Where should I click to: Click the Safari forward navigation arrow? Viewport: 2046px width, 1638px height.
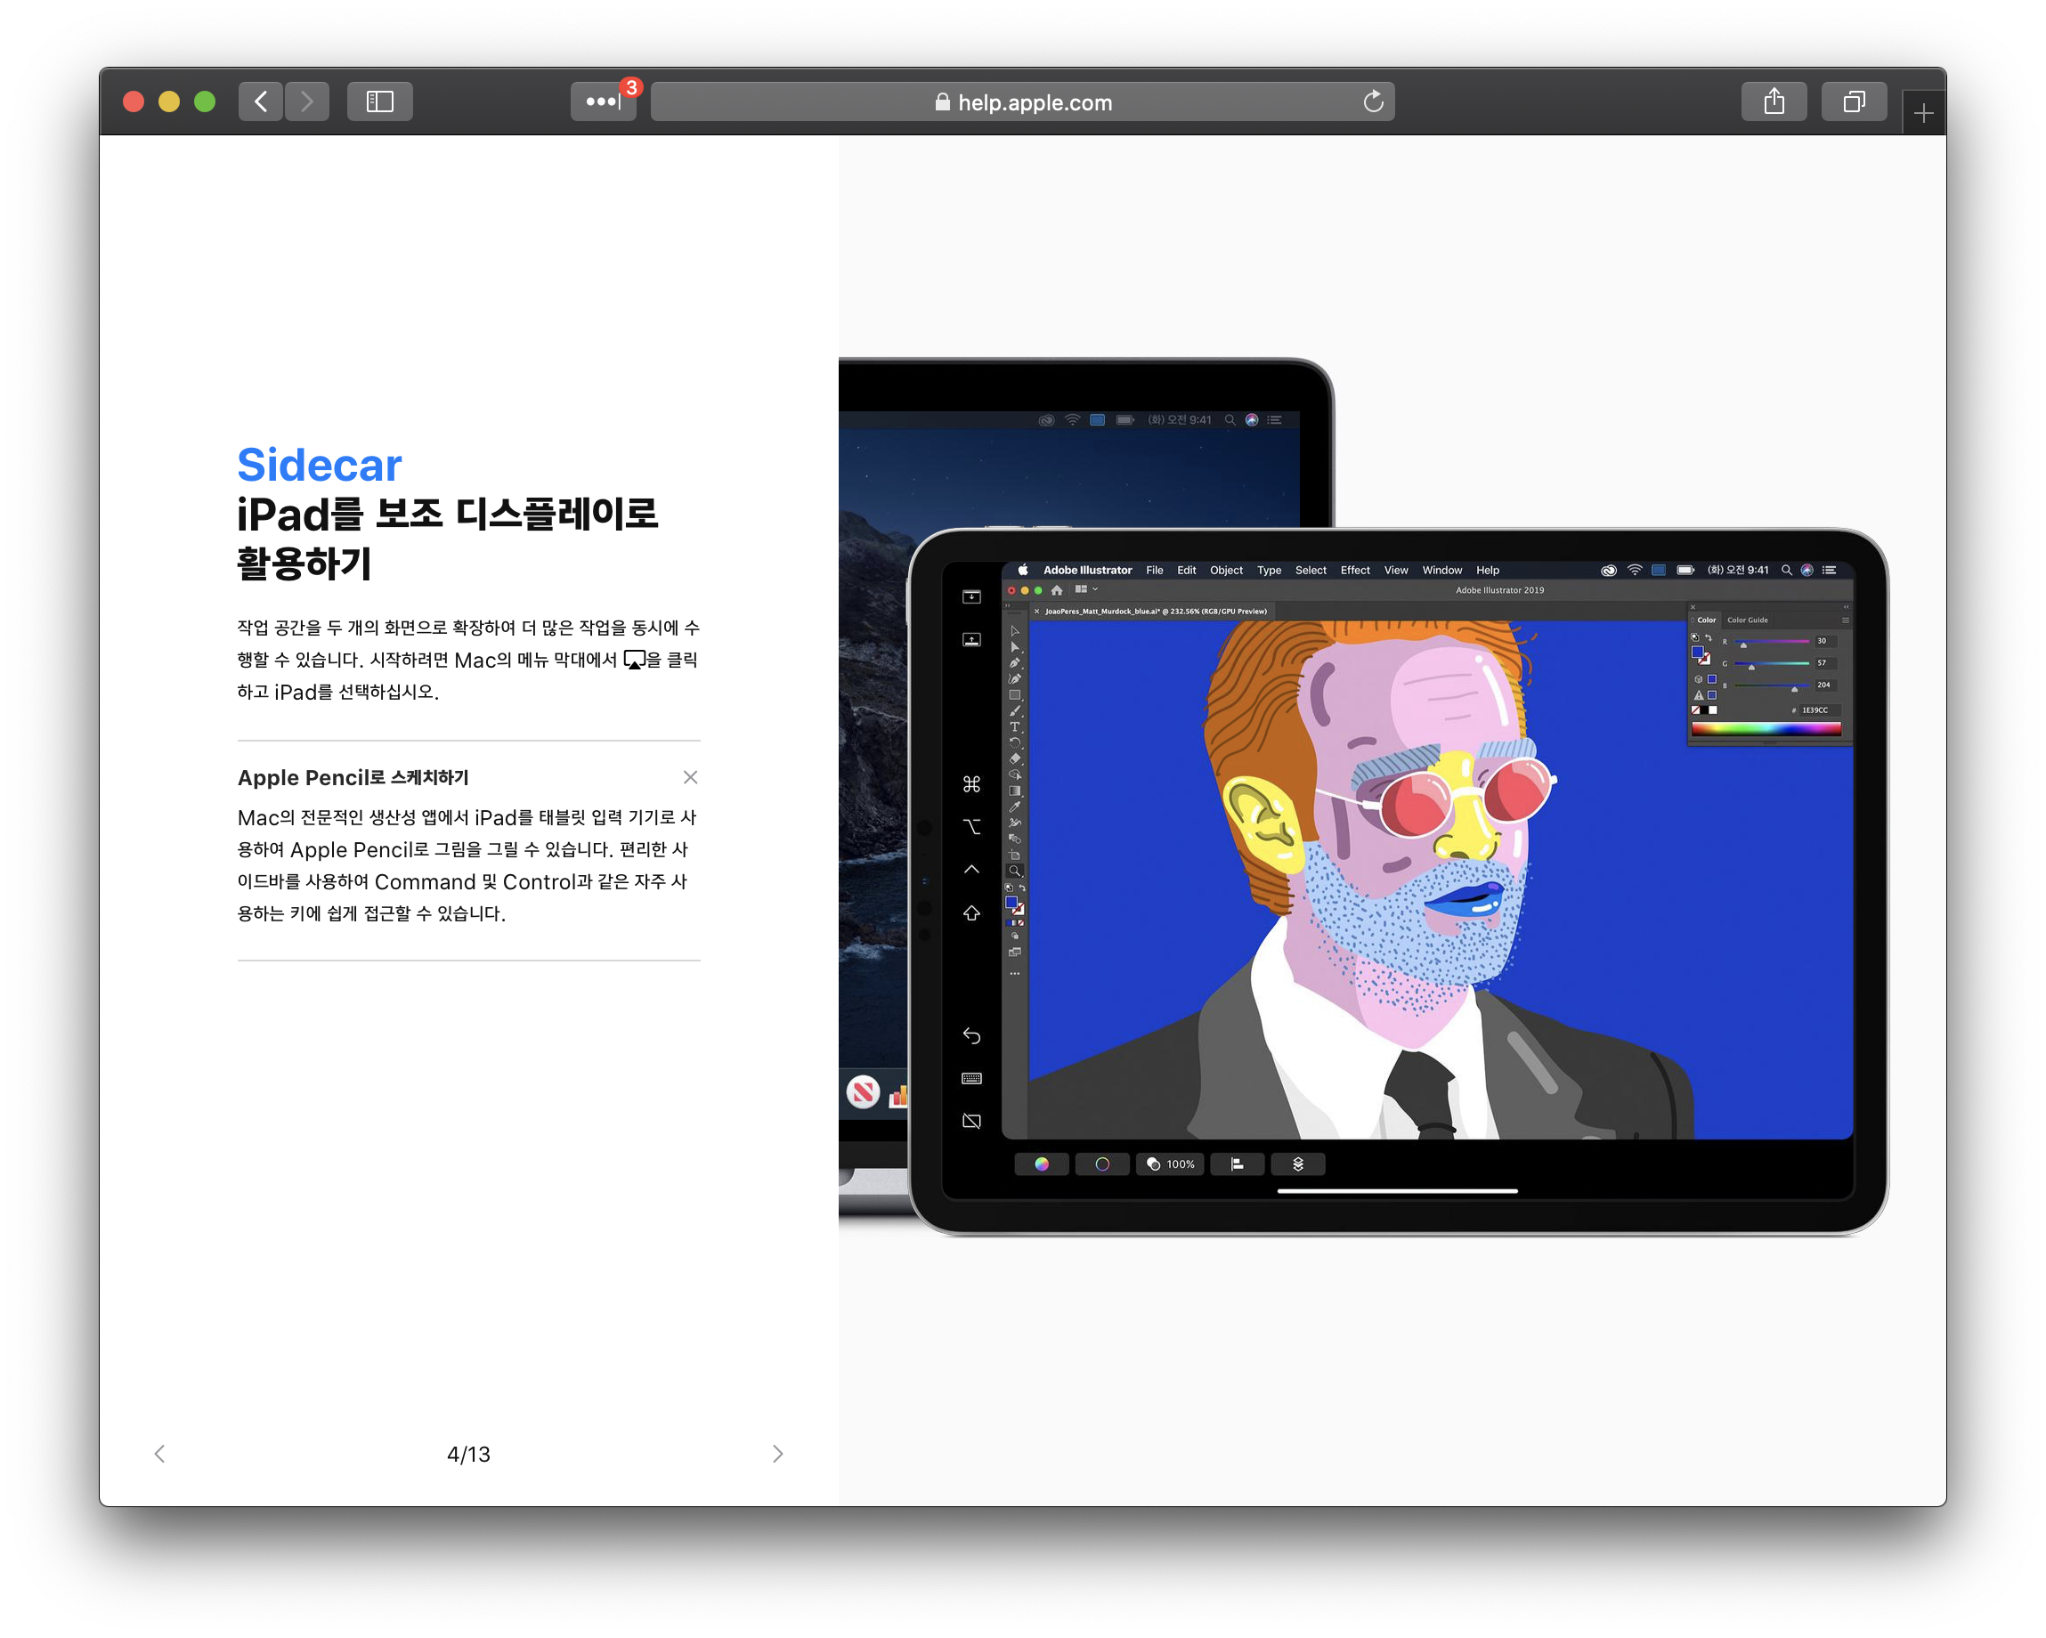pyautogui.click(x=306, y=101)
